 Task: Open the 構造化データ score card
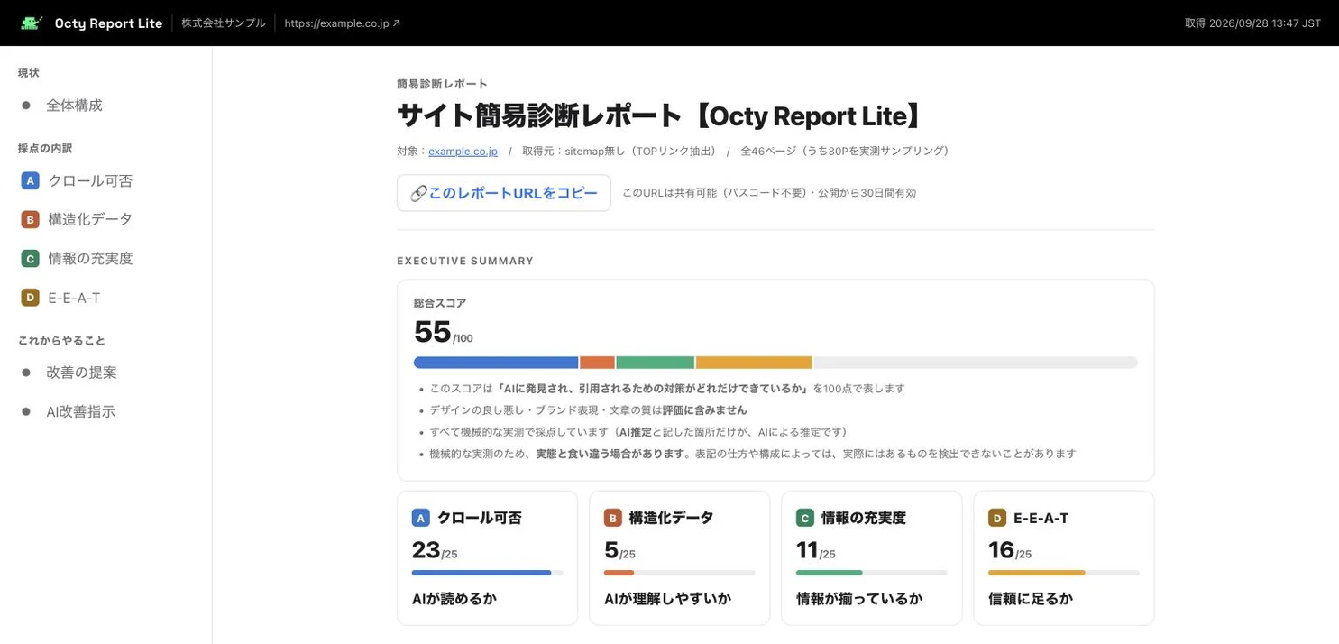[680, 558]
